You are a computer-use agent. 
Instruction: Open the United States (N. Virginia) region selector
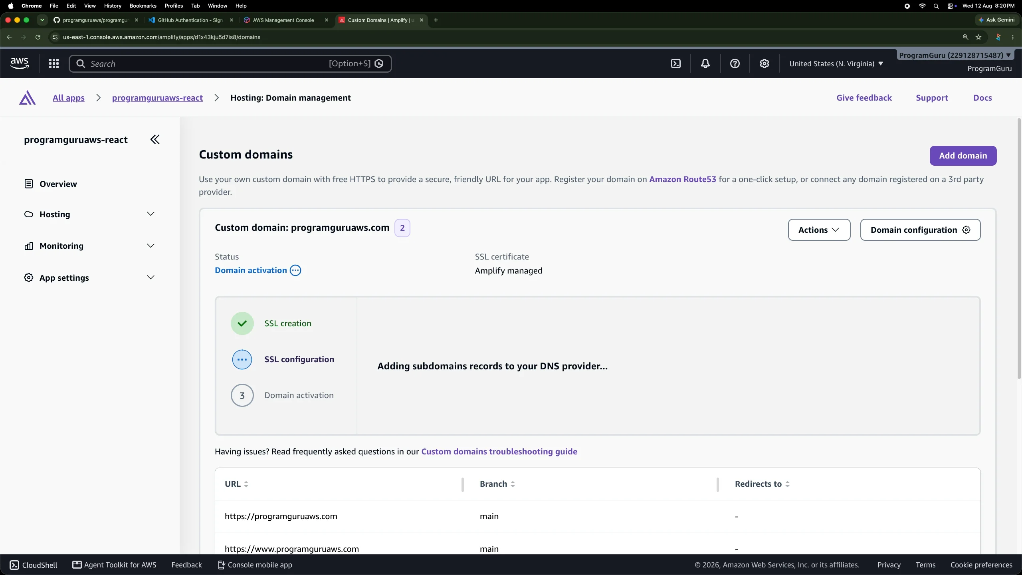click(x=836, y=63)
